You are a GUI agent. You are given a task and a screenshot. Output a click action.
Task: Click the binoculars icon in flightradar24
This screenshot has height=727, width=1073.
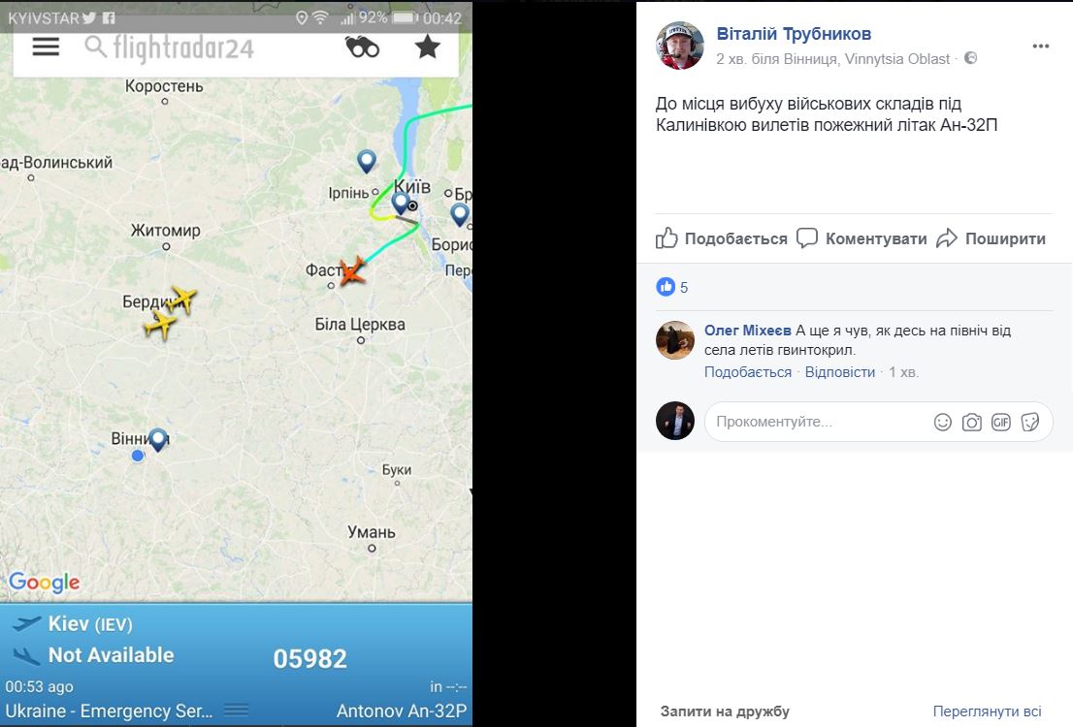coord(362,47)
